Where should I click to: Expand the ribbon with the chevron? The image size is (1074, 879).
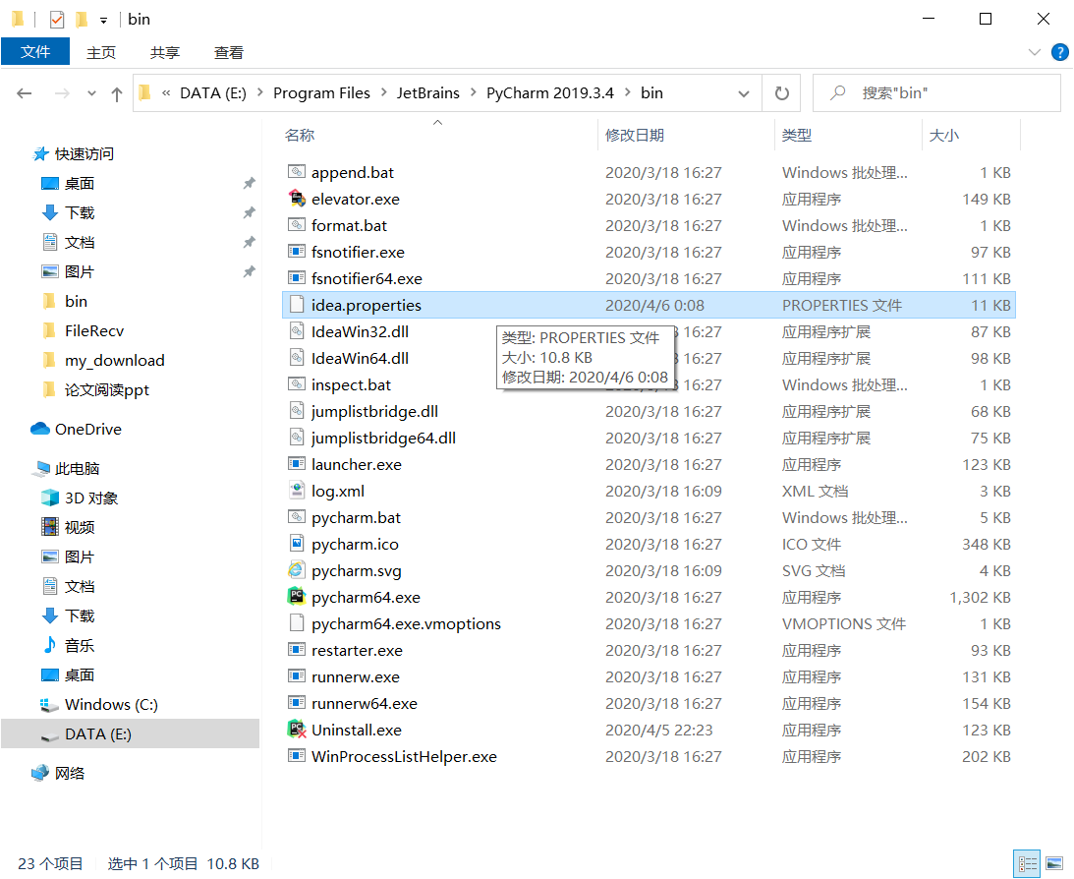point(1035,52)
